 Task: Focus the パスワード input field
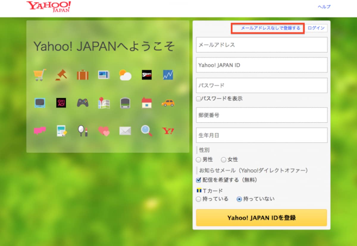point(262,85)
